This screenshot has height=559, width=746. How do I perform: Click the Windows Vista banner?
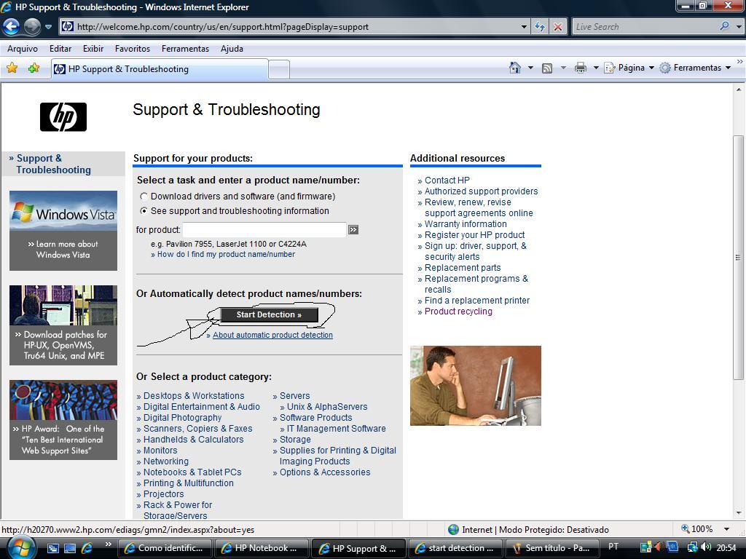pos(63,231)
